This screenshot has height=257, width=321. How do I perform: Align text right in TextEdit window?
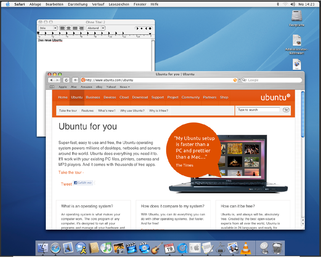81,28
